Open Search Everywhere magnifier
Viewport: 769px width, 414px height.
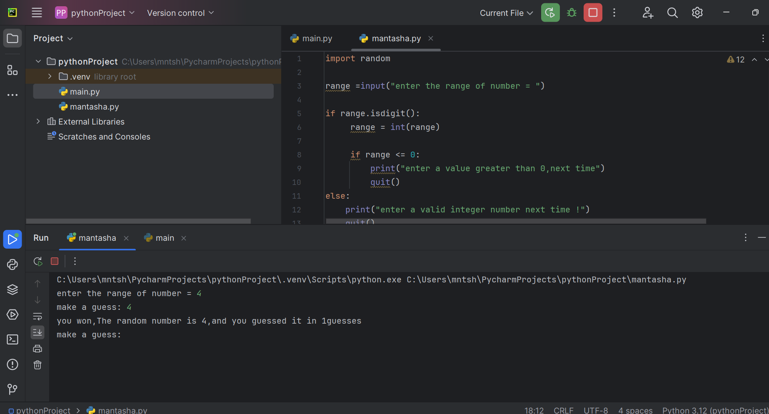point(672,13)
